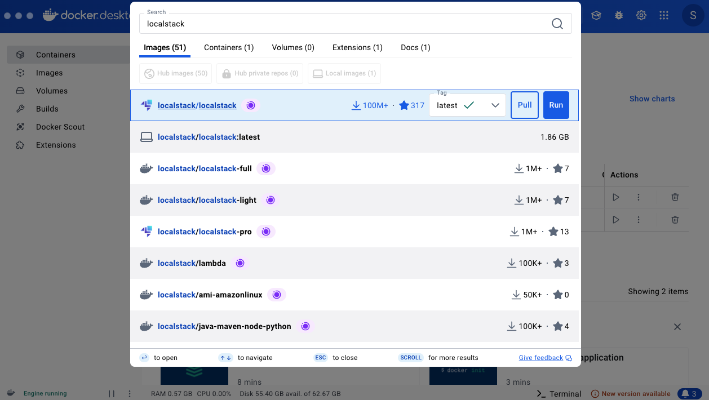Click the badge next to localstack/lambda

240,263
